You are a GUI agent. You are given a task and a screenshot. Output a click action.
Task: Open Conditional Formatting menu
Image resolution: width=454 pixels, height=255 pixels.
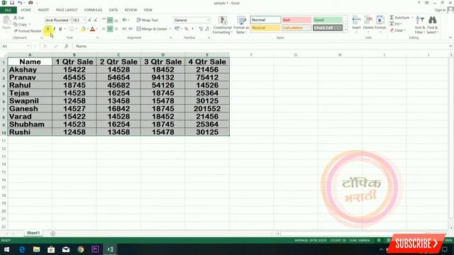pyautogui.click(x=222, y=25)
